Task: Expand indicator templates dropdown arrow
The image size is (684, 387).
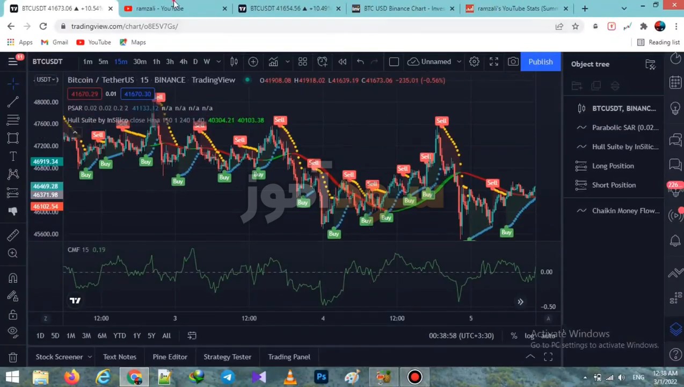Action: tap(287, 62)
